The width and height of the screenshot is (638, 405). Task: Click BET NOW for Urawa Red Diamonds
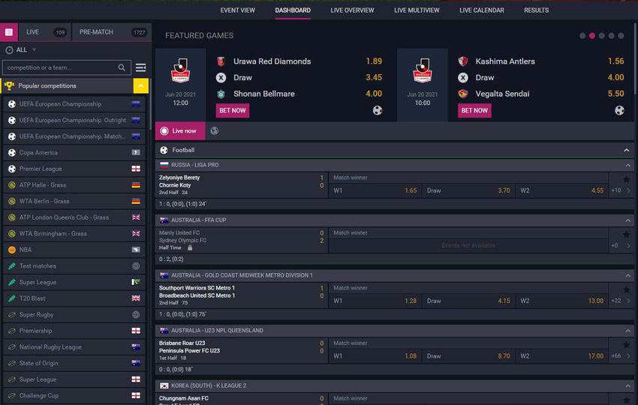[x=233, y=110]
